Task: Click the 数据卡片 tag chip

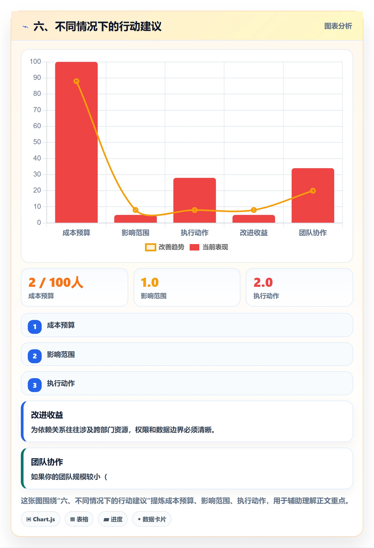Action: (152, 519)
